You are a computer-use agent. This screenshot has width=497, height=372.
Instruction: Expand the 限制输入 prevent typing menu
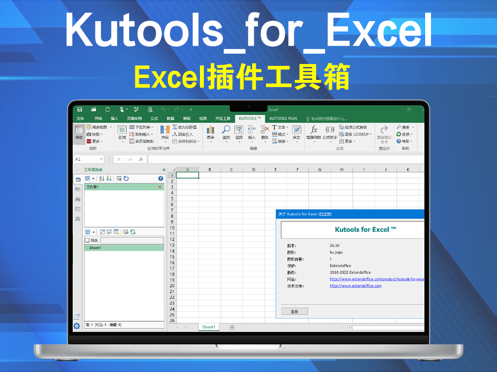click(x=141, y=135)
